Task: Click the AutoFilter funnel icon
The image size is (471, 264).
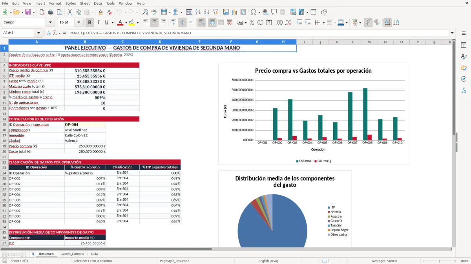Action: 215,12
